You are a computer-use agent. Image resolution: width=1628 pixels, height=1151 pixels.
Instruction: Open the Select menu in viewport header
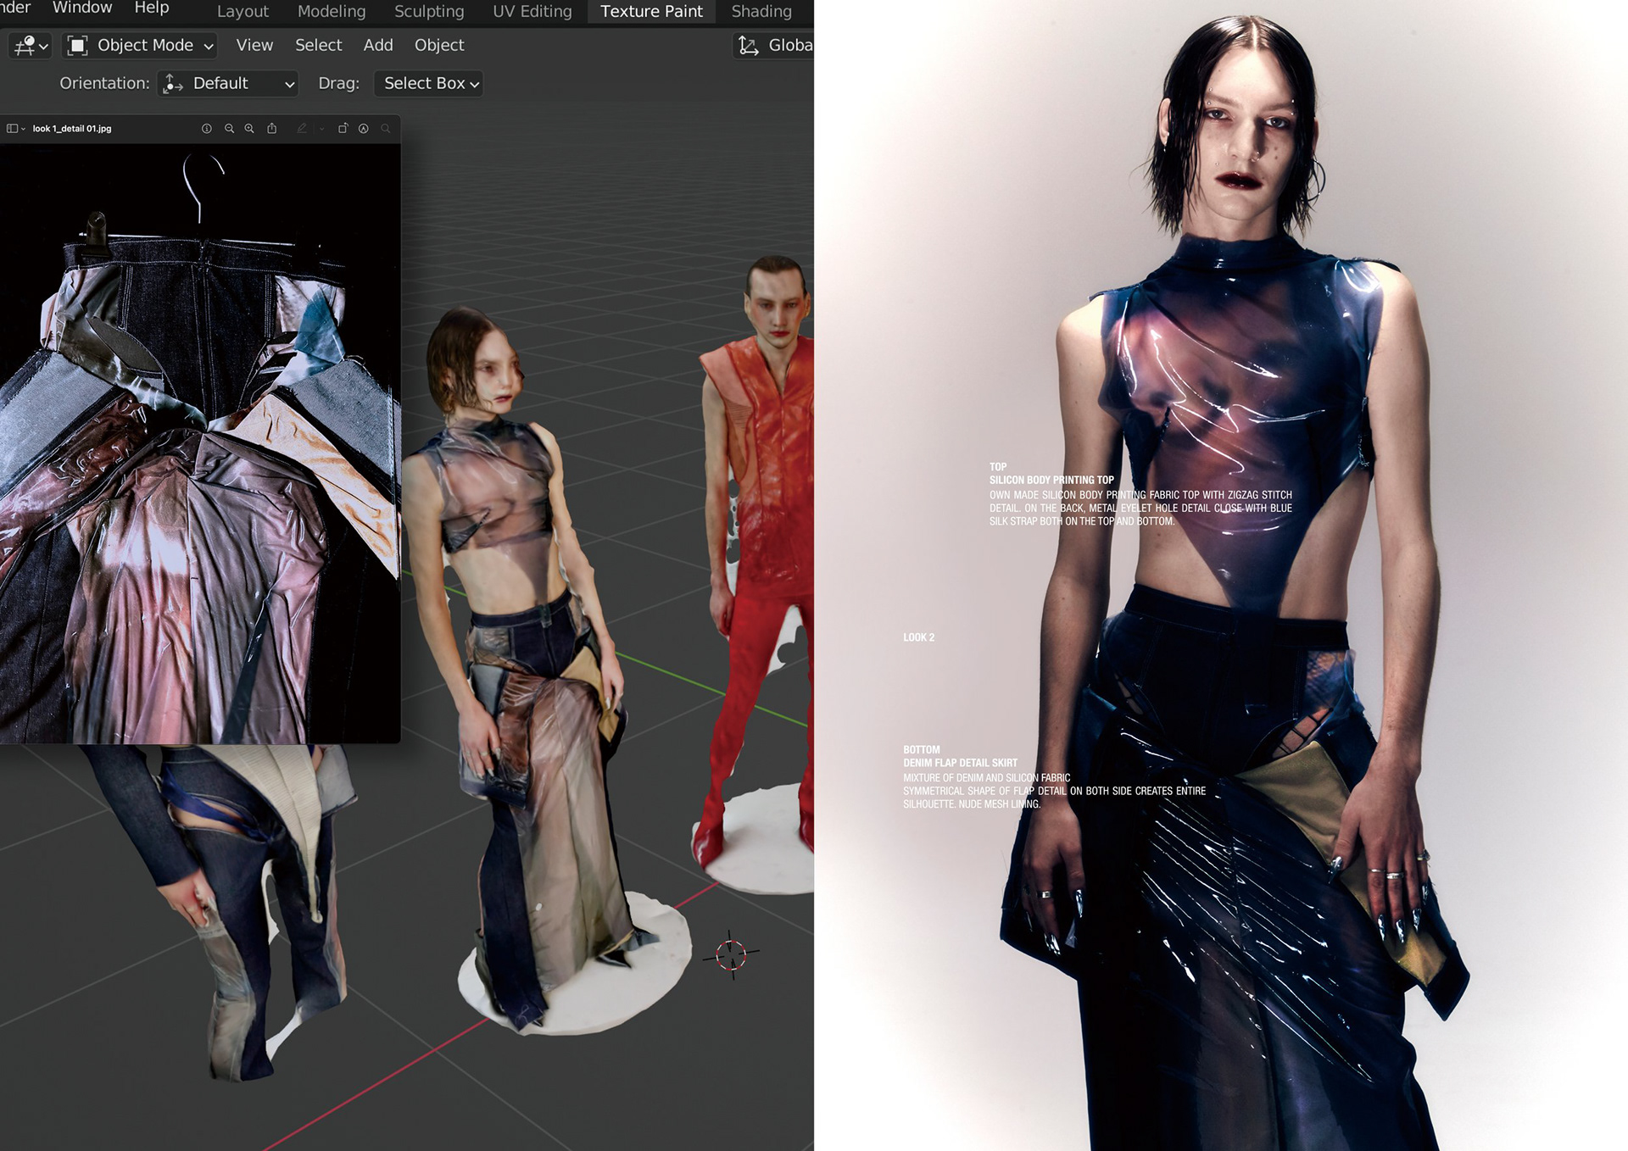point(318,46)
